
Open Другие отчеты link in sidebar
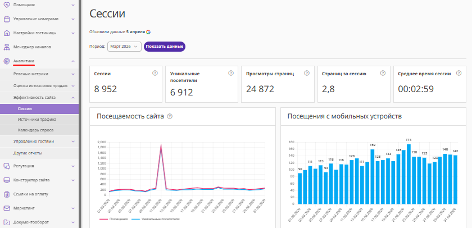pos(28,153)
